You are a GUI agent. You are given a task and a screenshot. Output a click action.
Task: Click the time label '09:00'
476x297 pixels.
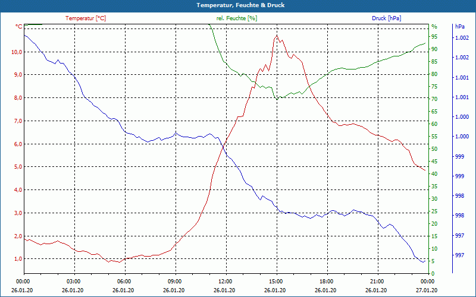click(174, 282)
